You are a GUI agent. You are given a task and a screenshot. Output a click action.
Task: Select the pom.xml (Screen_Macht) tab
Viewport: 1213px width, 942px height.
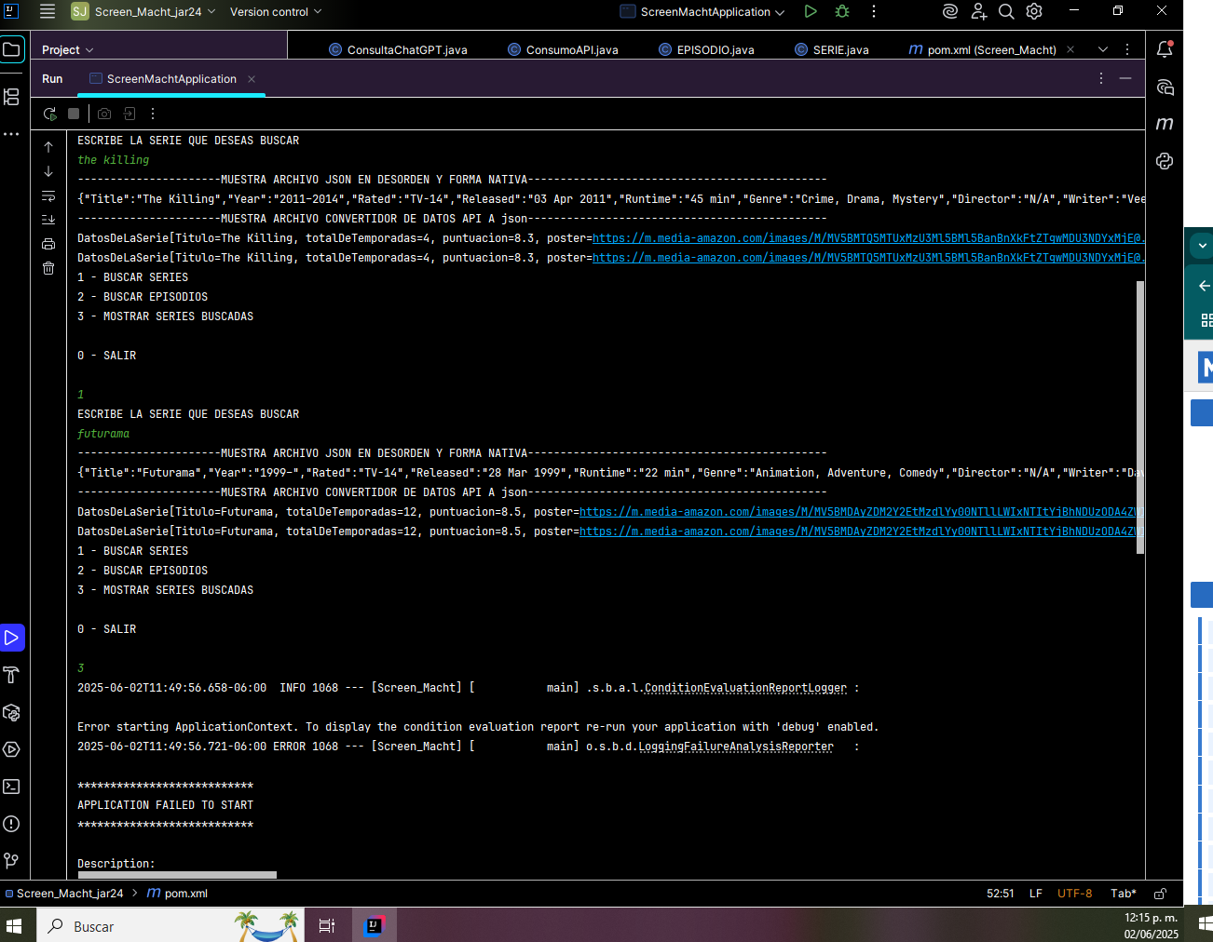[x=982, y=50]
